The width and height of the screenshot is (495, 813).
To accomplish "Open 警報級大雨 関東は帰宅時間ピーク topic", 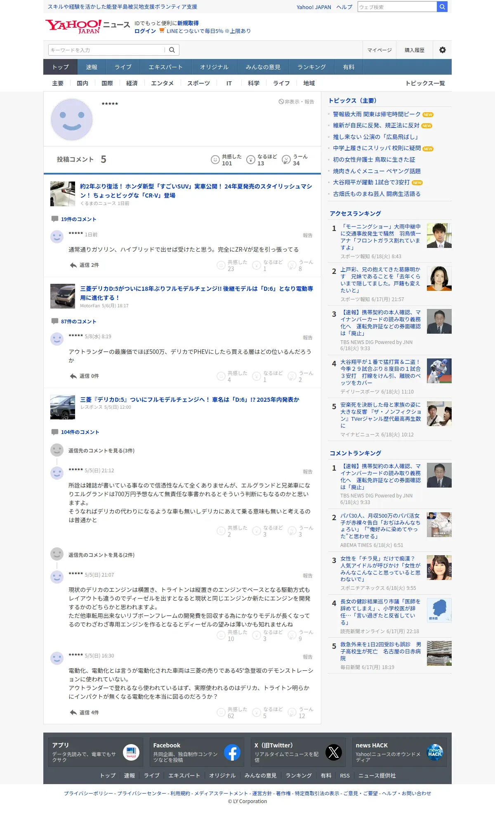I will point(377,114).
